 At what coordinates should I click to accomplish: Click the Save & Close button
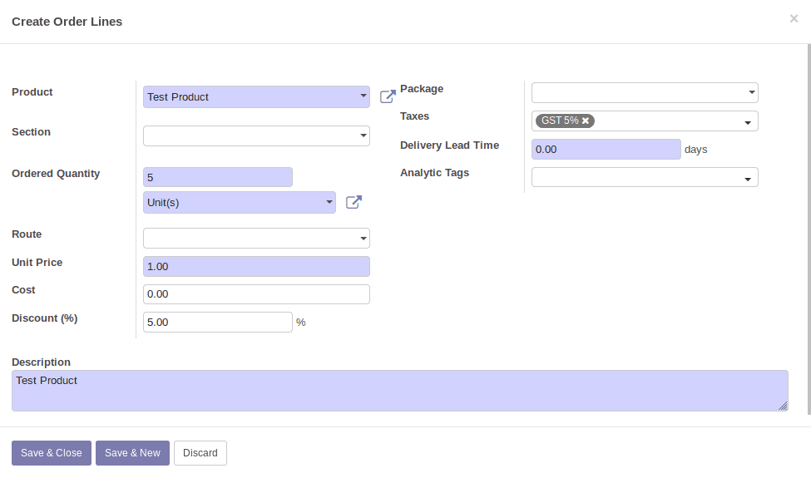pyautogui.click(x=52, y=453)
